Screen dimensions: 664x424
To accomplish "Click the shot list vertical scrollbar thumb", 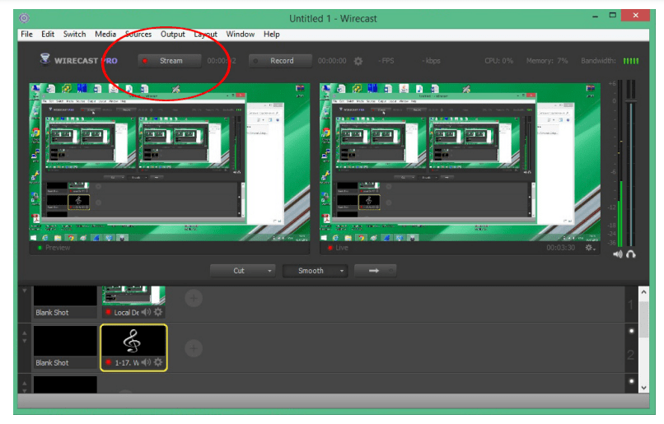I will pos(643,319).
